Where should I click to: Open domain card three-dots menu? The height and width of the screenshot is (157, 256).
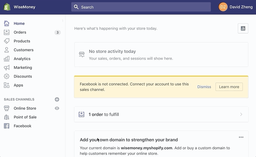click(241, 137)
